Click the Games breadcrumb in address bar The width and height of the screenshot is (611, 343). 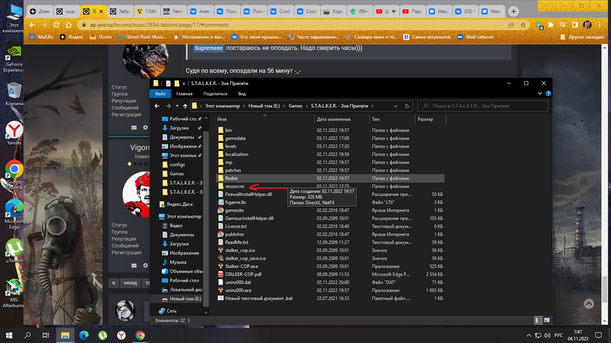click(x=296, y=106)
